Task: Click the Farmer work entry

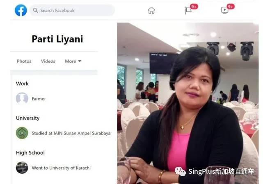Action: [x=39, y=99]
